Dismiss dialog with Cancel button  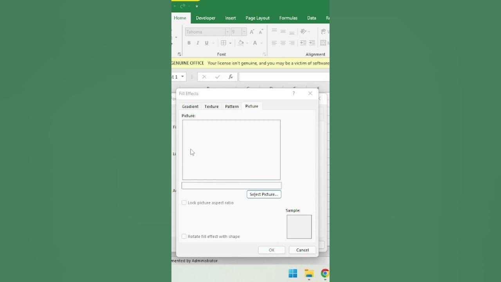[x=303, y=250]
